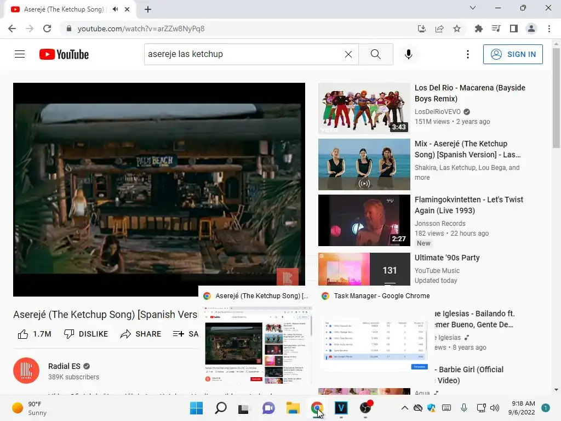Share this page from address bar

(x=439, y=29)
